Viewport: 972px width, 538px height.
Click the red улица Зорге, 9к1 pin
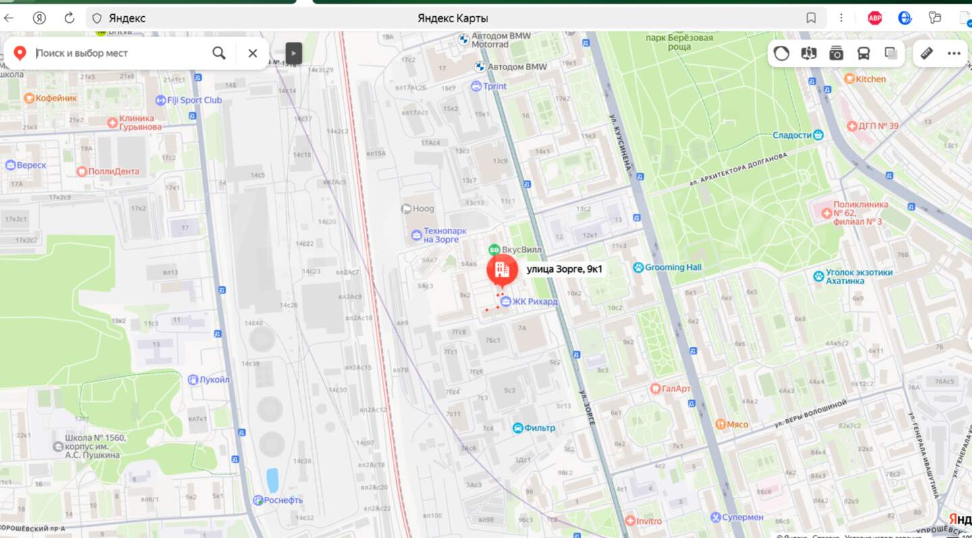click(x=502, y=269)
